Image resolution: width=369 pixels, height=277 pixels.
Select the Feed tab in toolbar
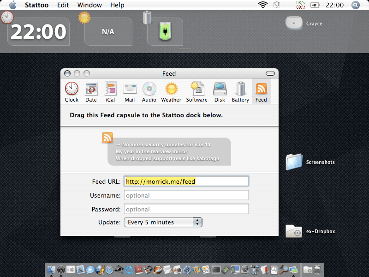(261, 92)
